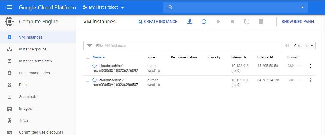Click the Reset instance power icon

pos(247,21)
